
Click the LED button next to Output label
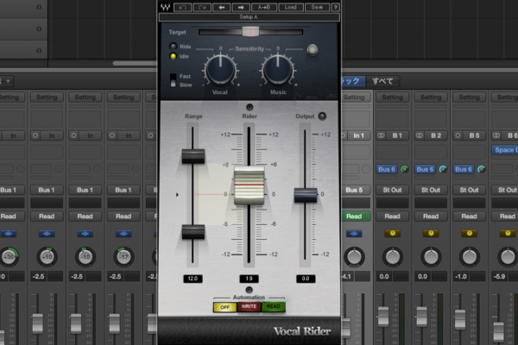pos(322,116)
